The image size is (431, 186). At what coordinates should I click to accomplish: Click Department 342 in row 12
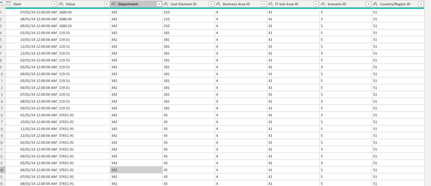pos(136,87)
